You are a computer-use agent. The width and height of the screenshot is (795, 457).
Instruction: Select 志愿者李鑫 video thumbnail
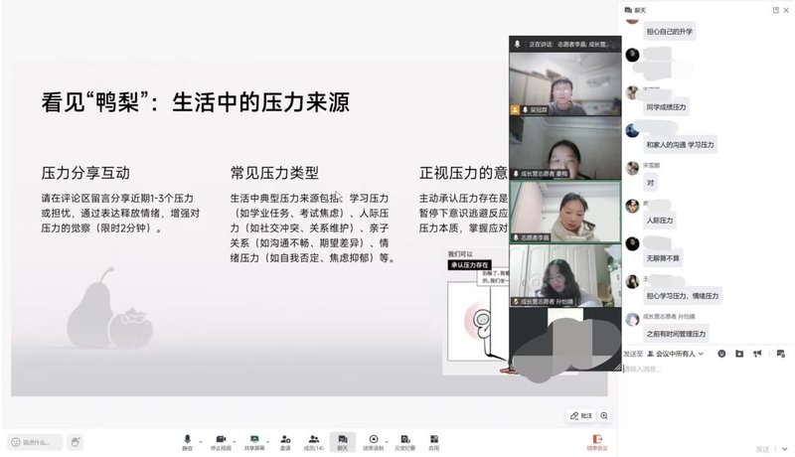[x=564, y=212]
